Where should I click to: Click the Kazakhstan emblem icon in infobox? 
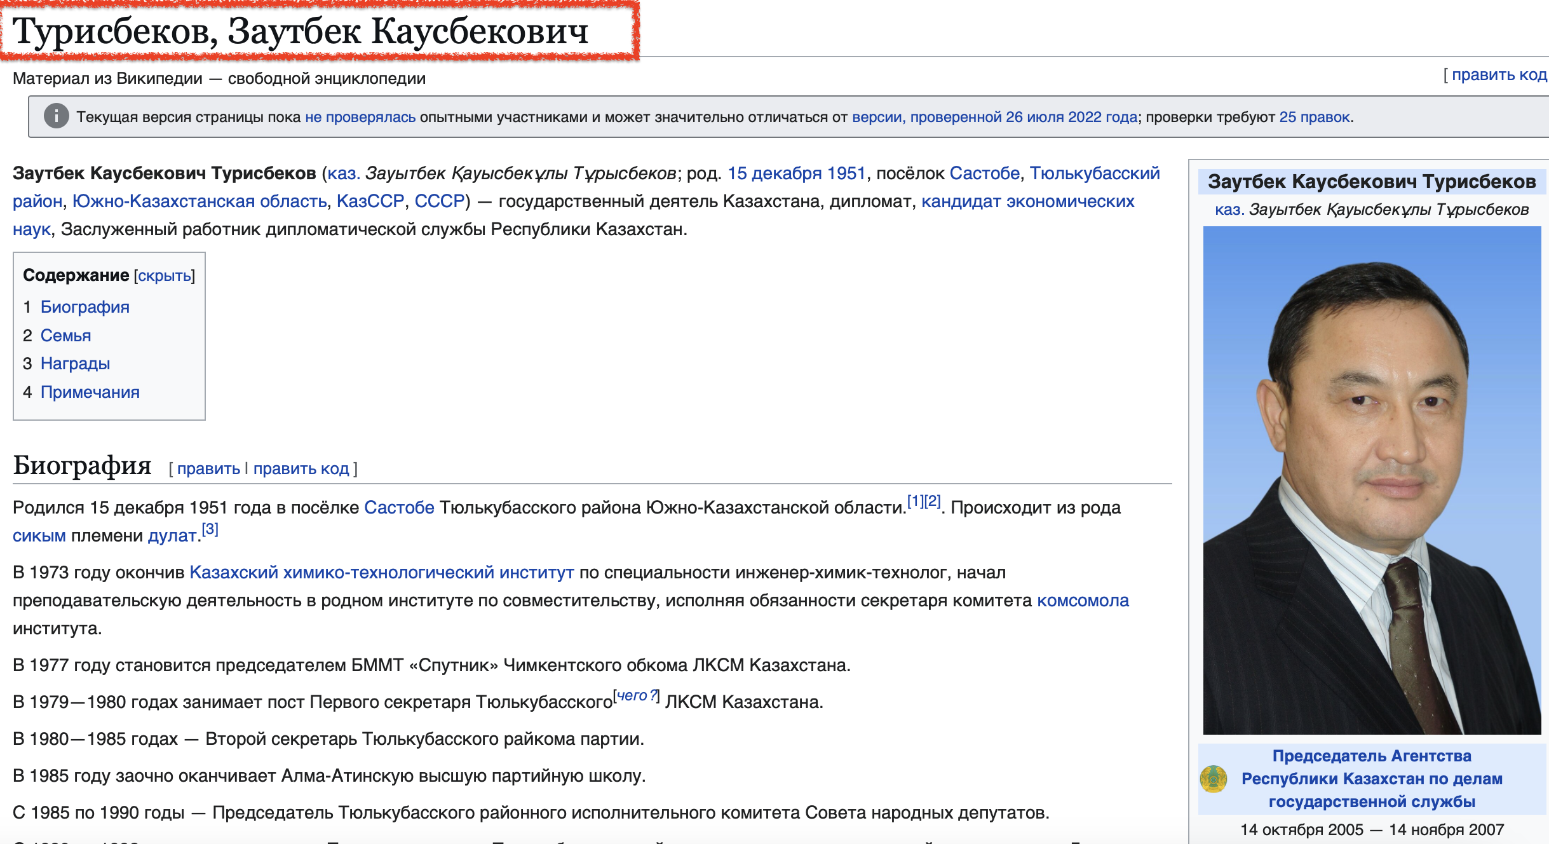pyautogui.click(x=1214, y=779)
